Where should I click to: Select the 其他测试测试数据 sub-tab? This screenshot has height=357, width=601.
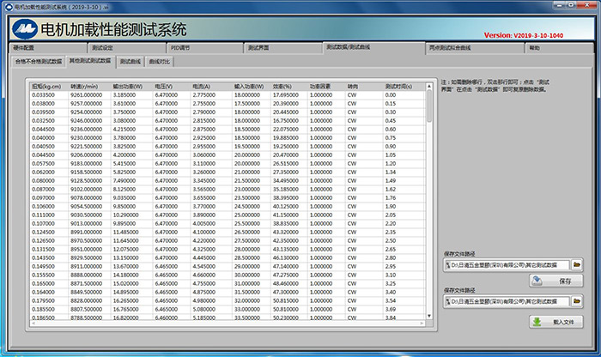click(x=90, y=61)
